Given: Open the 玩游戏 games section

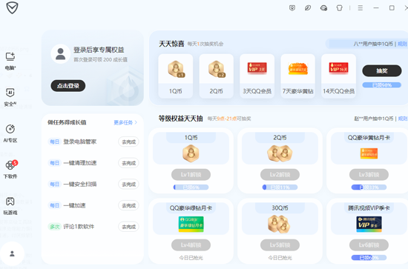Looking at the screenshot, I should tap(10, 206).
